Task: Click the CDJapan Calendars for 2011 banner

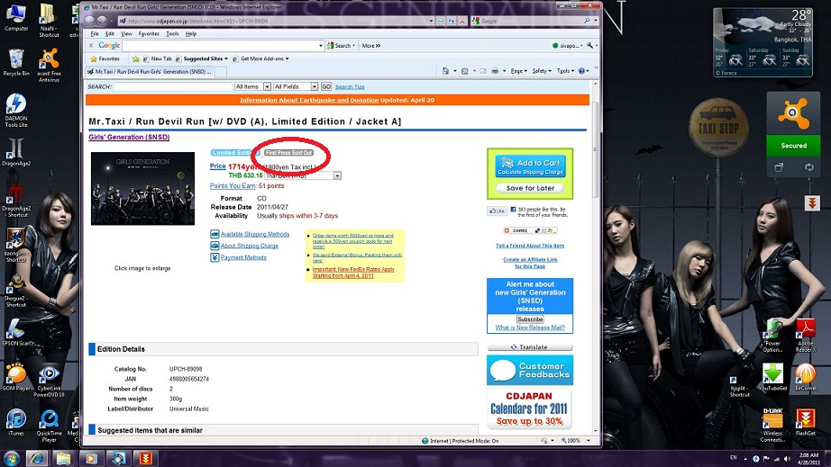Action: pos(530,409)
